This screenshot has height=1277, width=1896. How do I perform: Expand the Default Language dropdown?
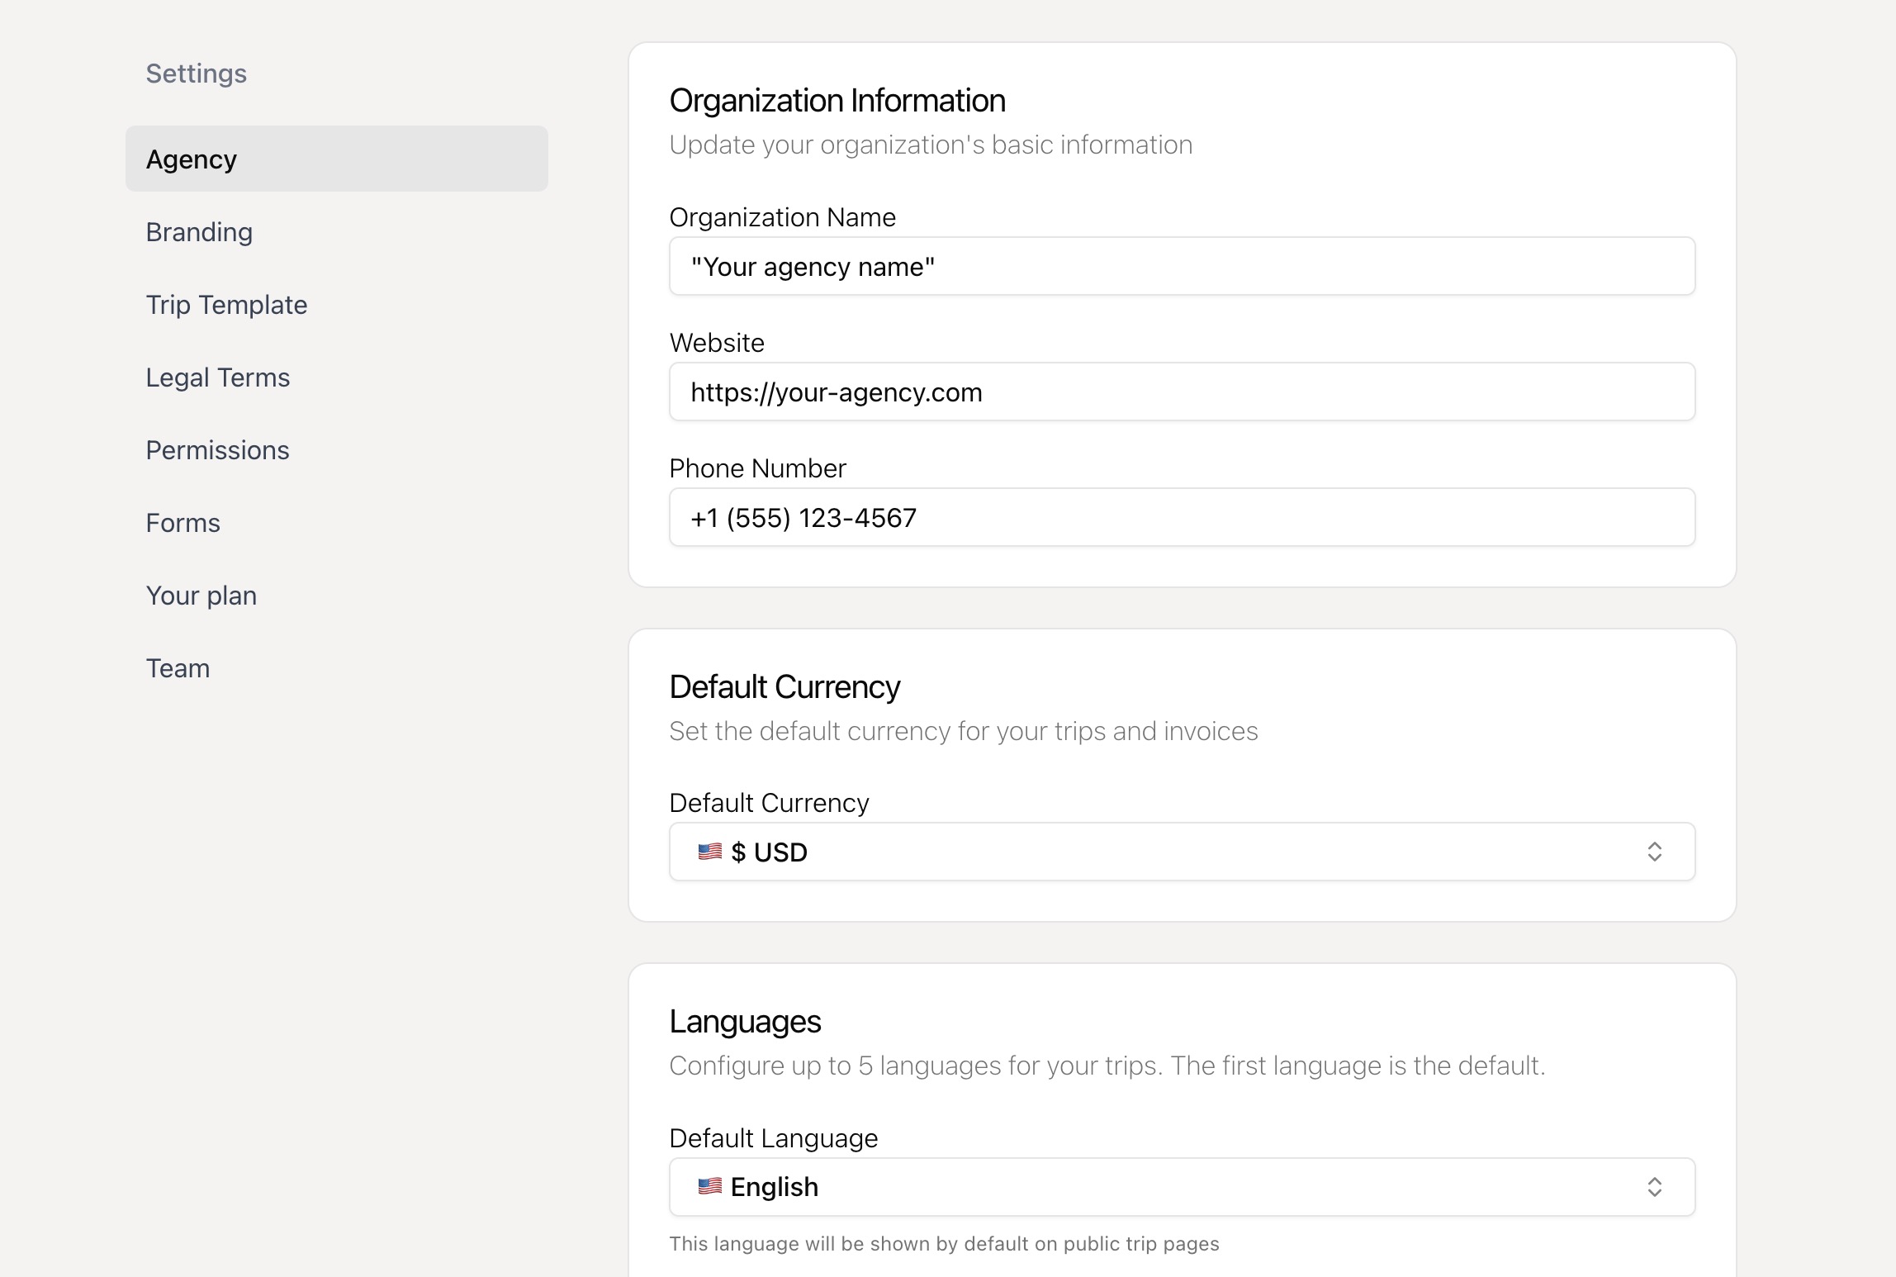[1181, 1187]
